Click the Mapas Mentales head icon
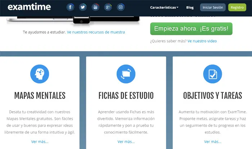252x149 pixels. click(40, 74)
